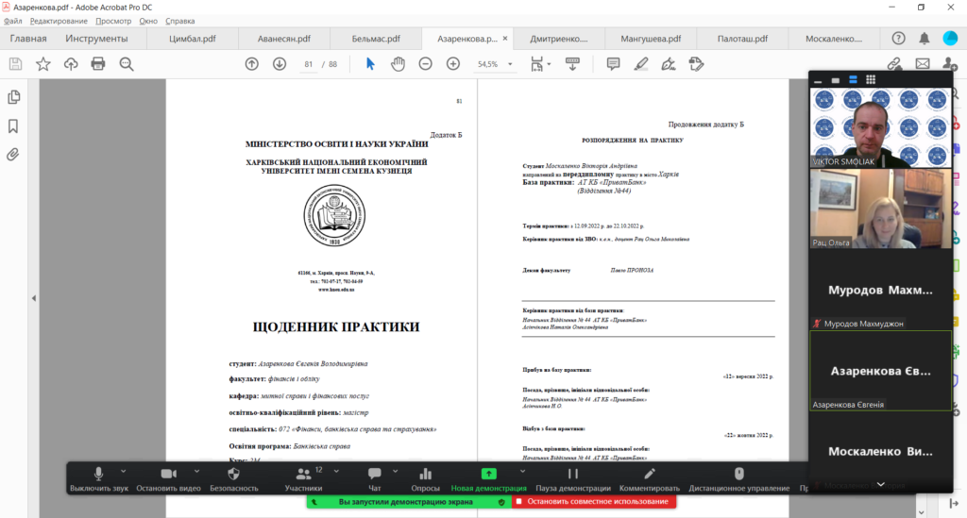This screenshot has width=967, height=518.
Task: Zoom in with plus icon
Action: [x=453, y=64]
